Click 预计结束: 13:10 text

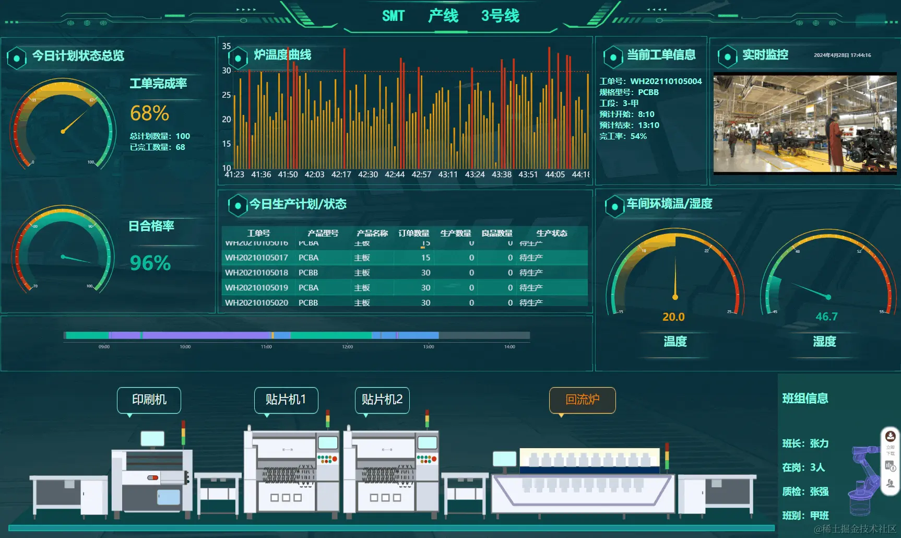pos(629,125)
